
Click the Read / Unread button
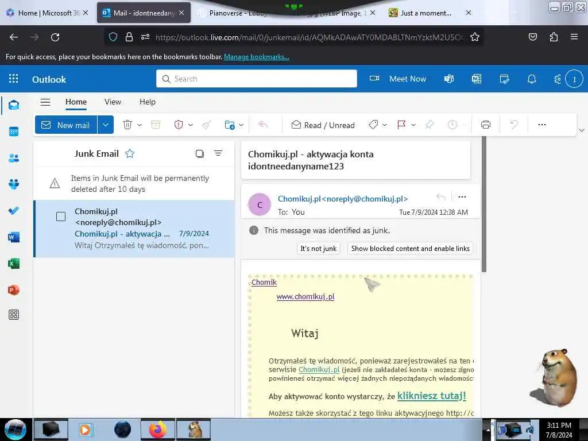(323, 125)
